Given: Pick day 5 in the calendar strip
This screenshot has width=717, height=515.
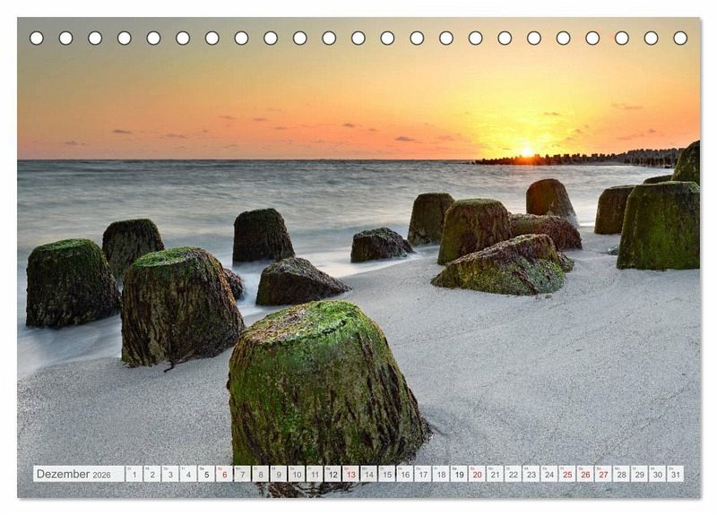Looking at the screenshot, I should [x=206, y=474].
